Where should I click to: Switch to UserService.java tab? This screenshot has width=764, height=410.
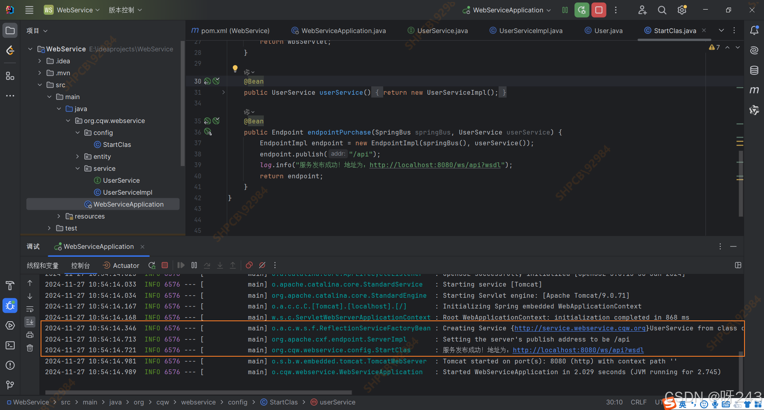(438, 31)
